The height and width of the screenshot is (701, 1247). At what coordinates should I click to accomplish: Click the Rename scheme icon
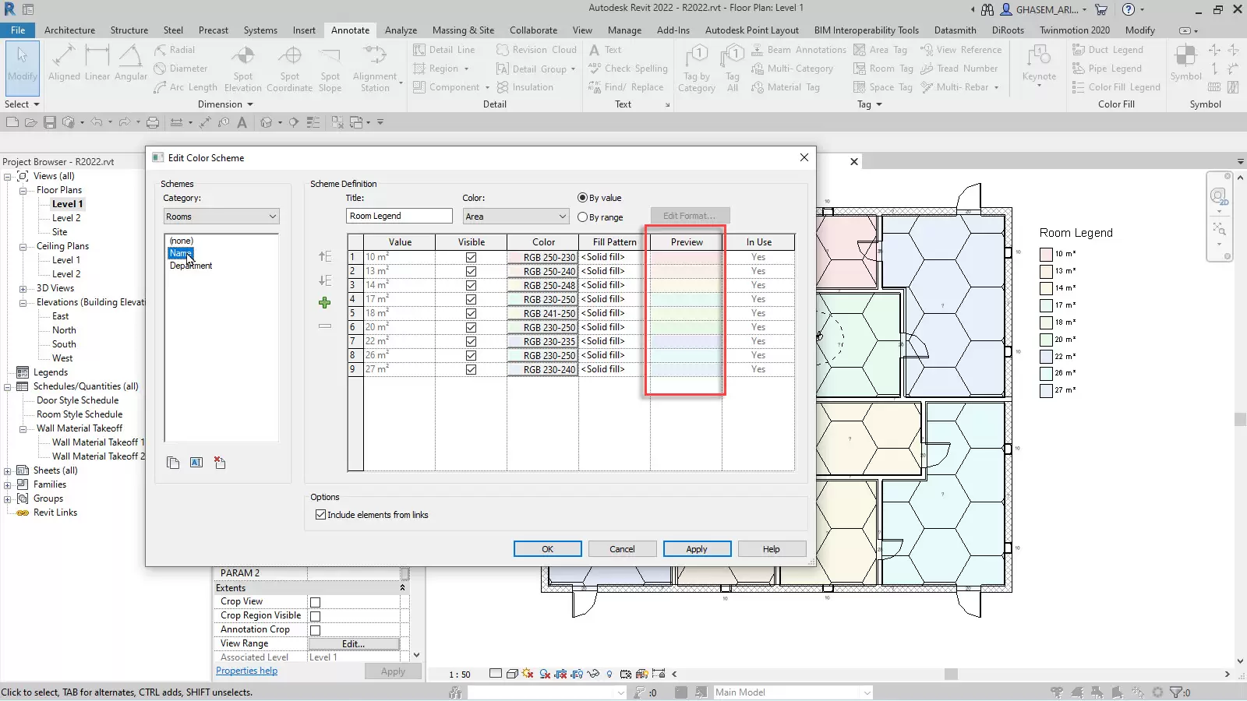pyautogui.click(x=196, y=463)
